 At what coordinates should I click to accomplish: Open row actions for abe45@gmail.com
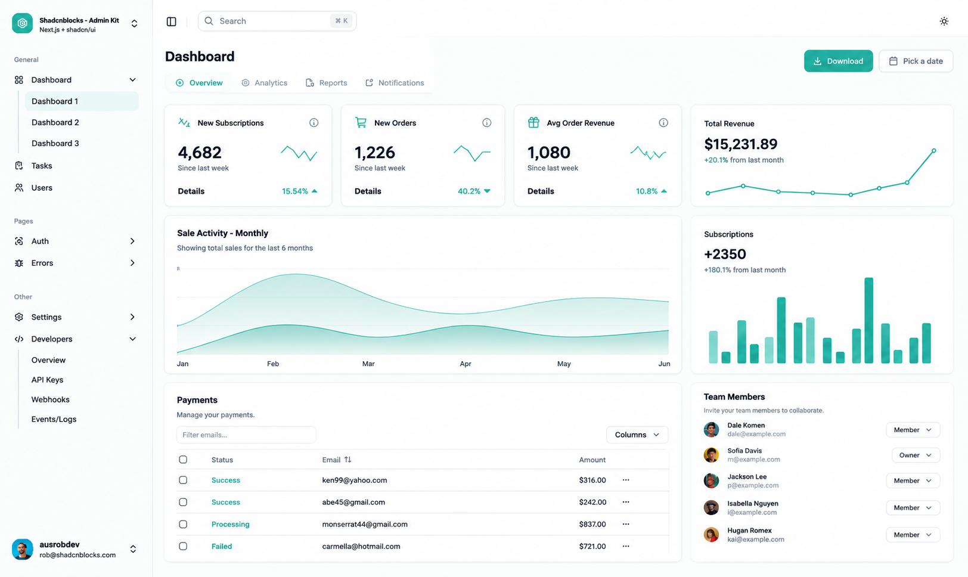[x=626, y=502]
